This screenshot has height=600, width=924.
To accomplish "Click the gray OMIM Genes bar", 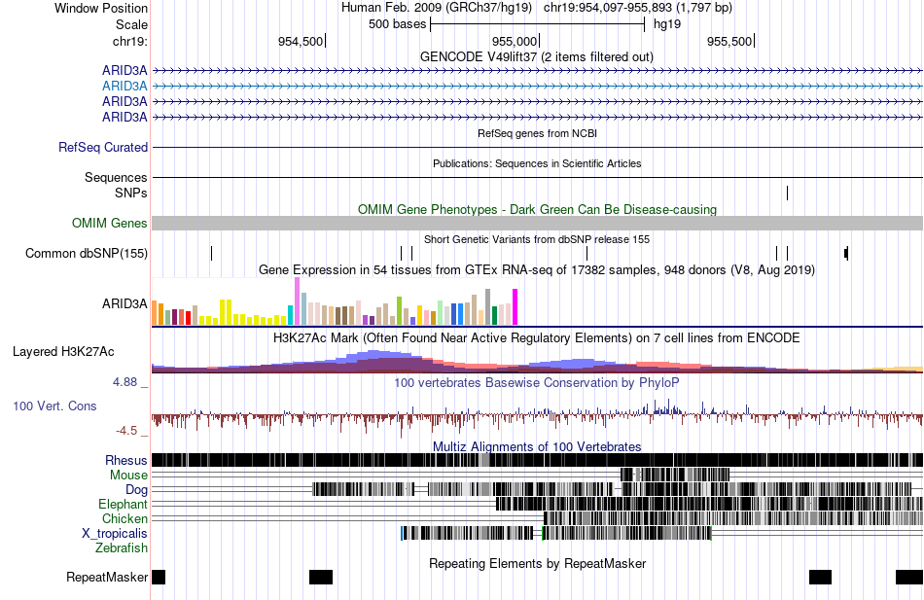I will [537, 223].
